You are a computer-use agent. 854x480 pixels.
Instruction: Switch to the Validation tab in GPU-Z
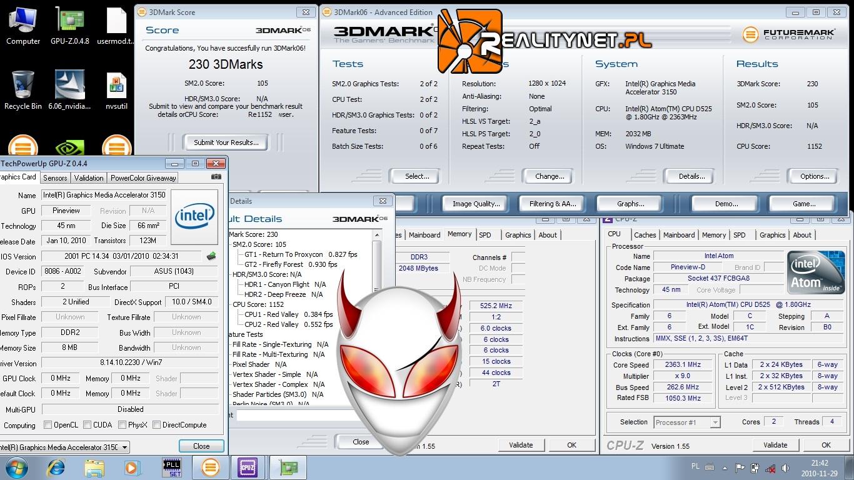click(x=89, y=178)
